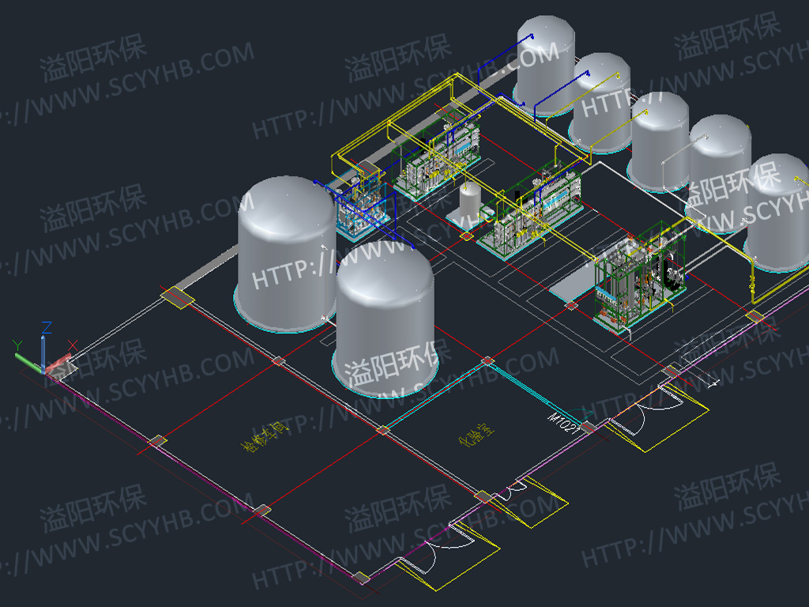Select the door tag text M1027
This screenshot has width=809, height=607.
tap(564, 424)
